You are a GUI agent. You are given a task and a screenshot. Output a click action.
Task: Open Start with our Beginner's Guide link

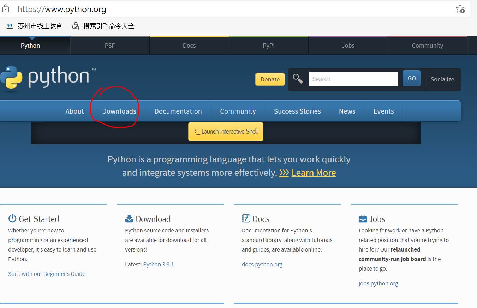coord(47,274)
